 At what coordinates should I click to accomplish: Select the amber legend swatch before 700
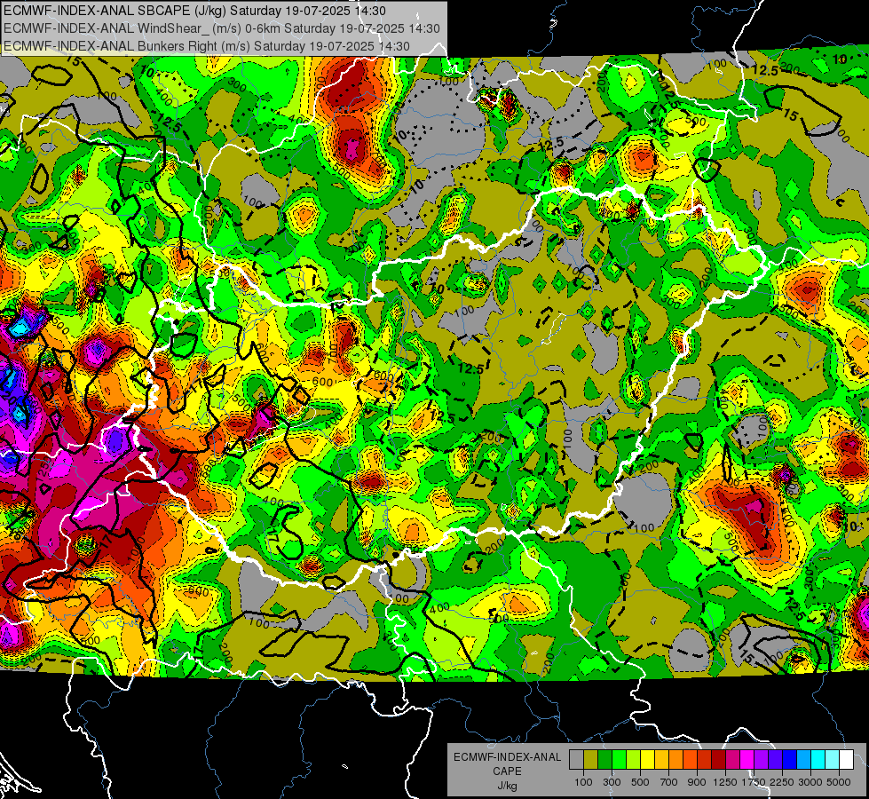pyautogui.click(x=661, y=759)
